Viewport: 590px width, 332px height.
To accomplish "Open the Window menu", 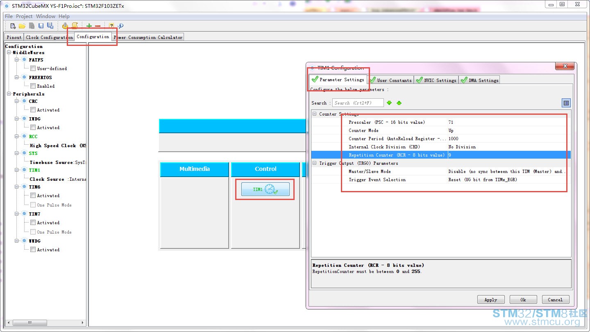I will [x=45, y=16].
